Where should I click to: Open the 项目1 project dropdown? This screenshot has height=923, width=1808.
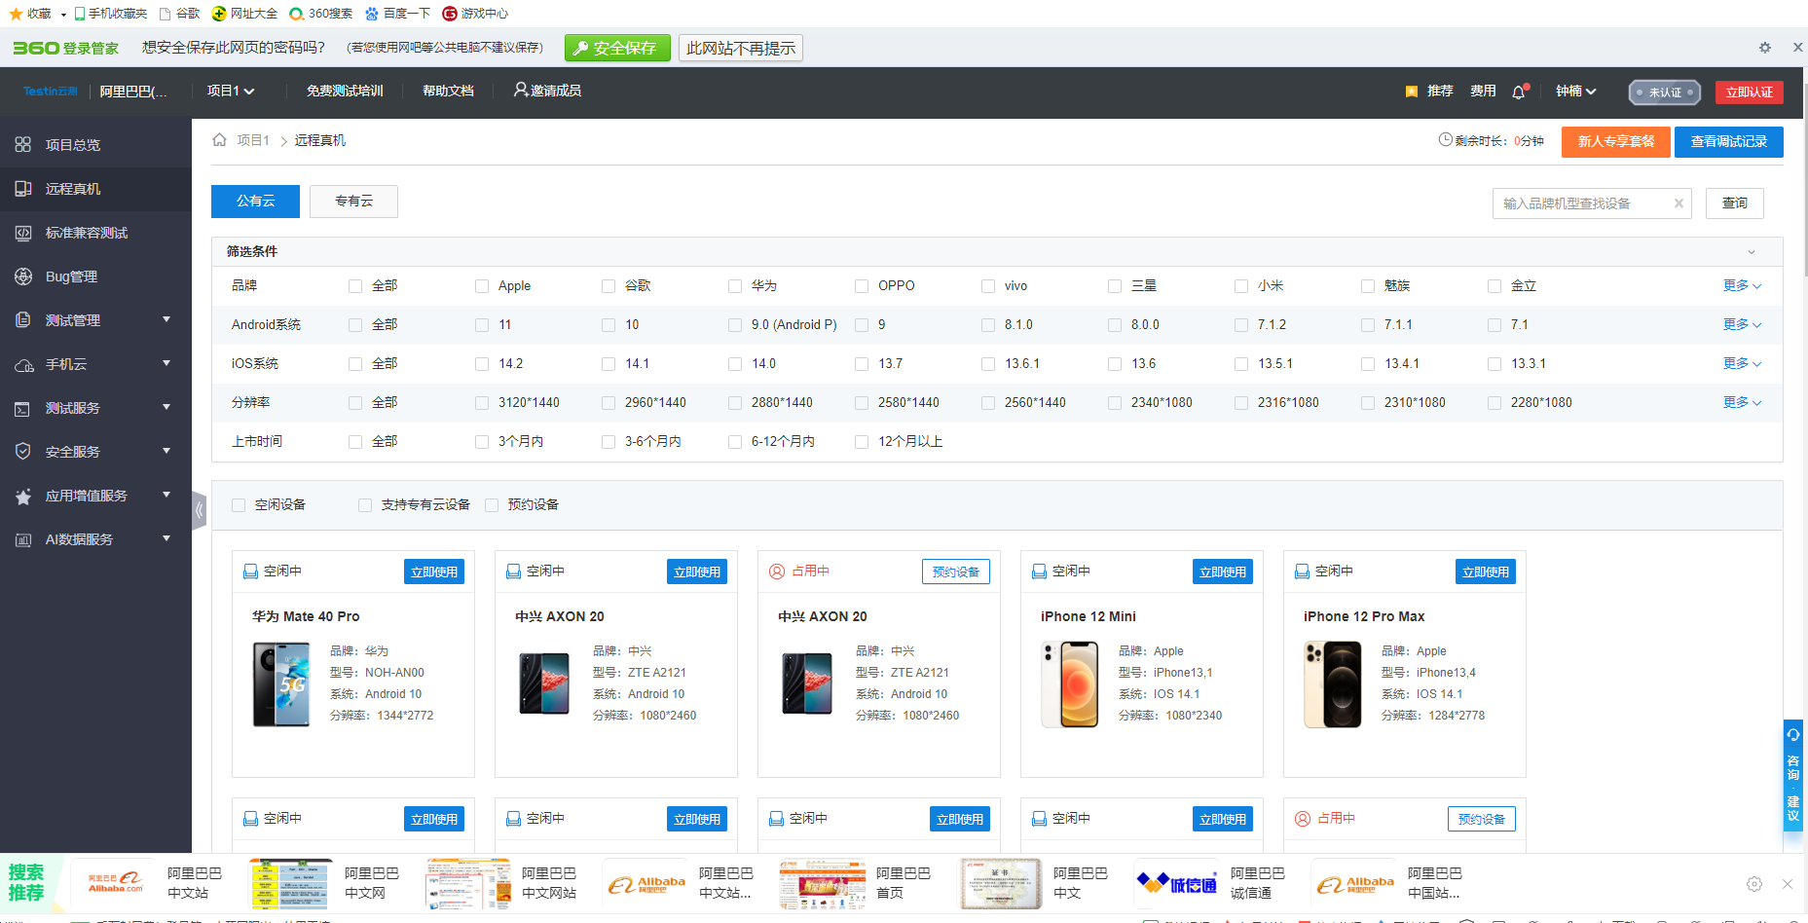231,91
